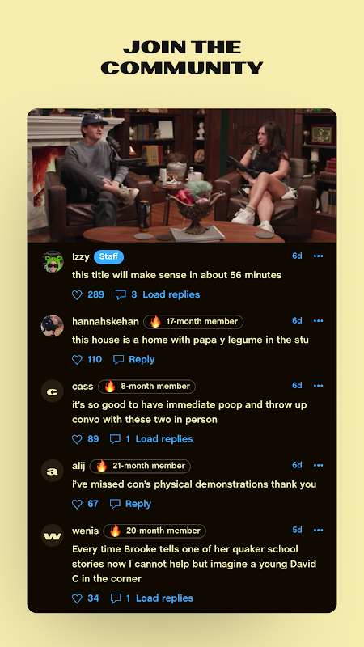Like Izzy's comment with heart icon
364x647 pixels.
click(x=77, y=294)
